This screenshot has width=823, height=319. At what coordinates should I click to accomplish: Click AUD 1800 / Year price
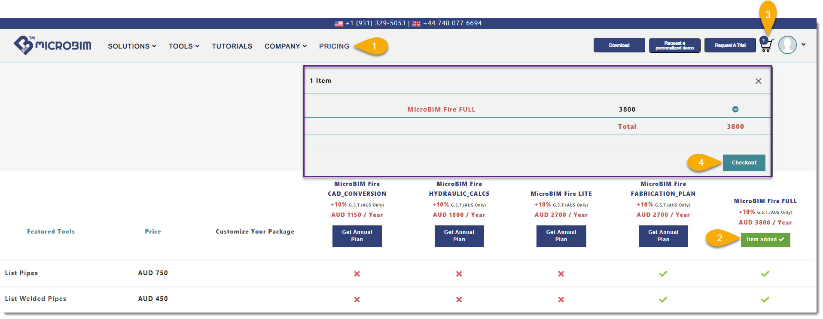(x=459, y=215)
